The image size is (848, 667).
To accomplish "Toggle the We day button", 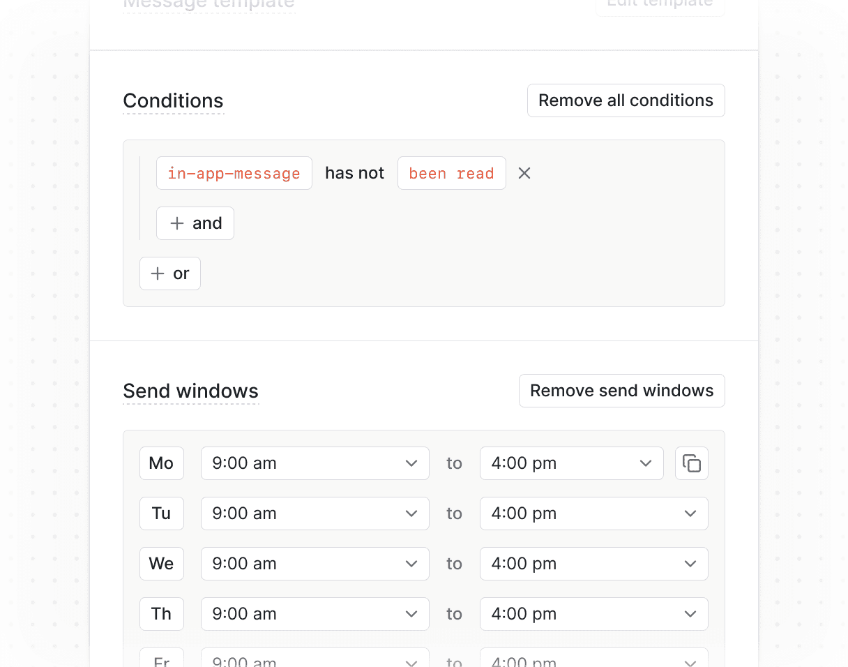I will pyautogui.click(x=161, y=563).
